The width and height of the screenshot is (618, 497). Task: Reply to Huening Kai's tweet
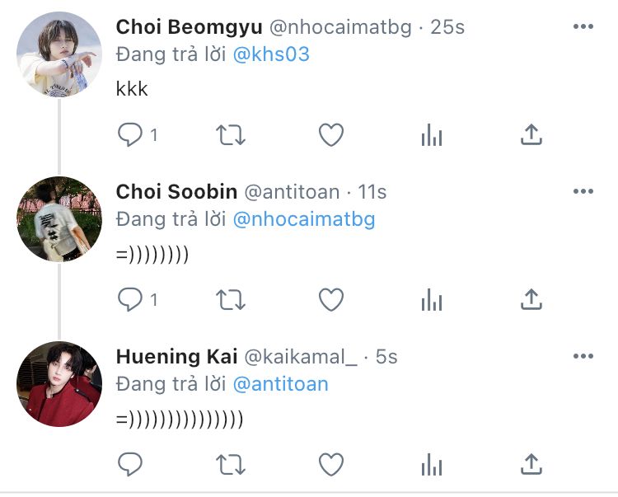point(130,464)
